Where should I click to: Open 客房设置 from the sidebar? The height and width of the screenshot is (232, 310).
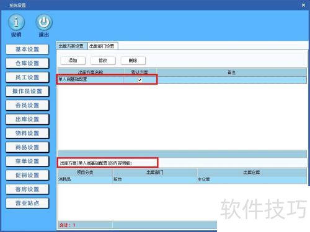[27, 189]
